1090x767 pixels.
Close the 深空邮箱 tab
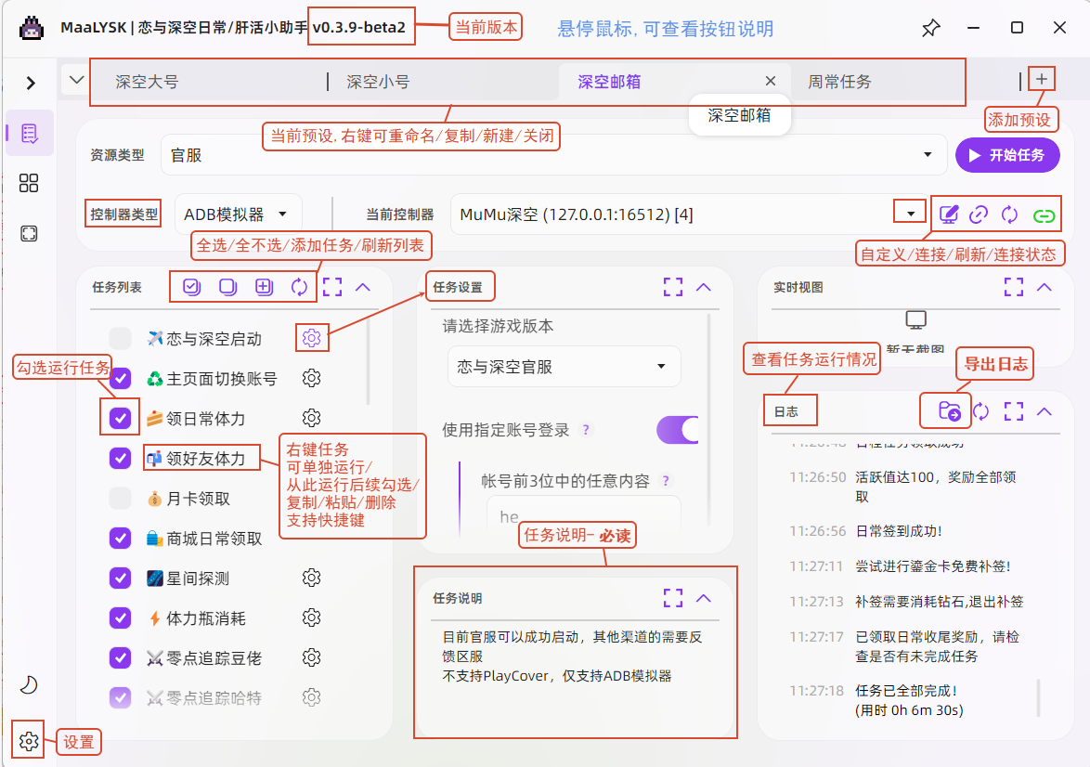[771, 82]
